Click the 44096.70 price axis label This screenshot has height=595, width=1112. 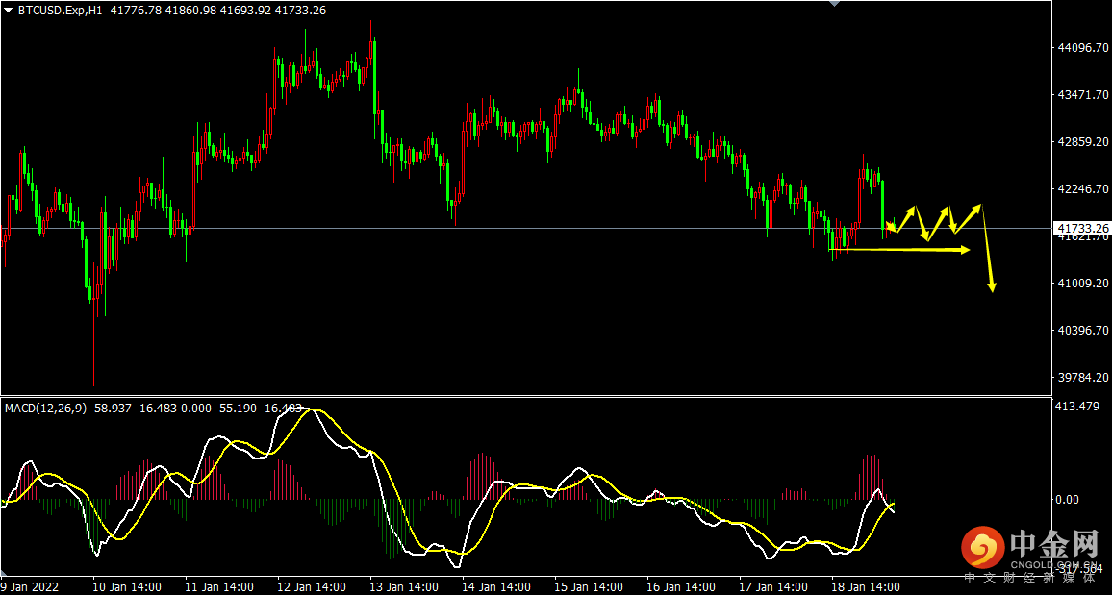[1082, 47]
